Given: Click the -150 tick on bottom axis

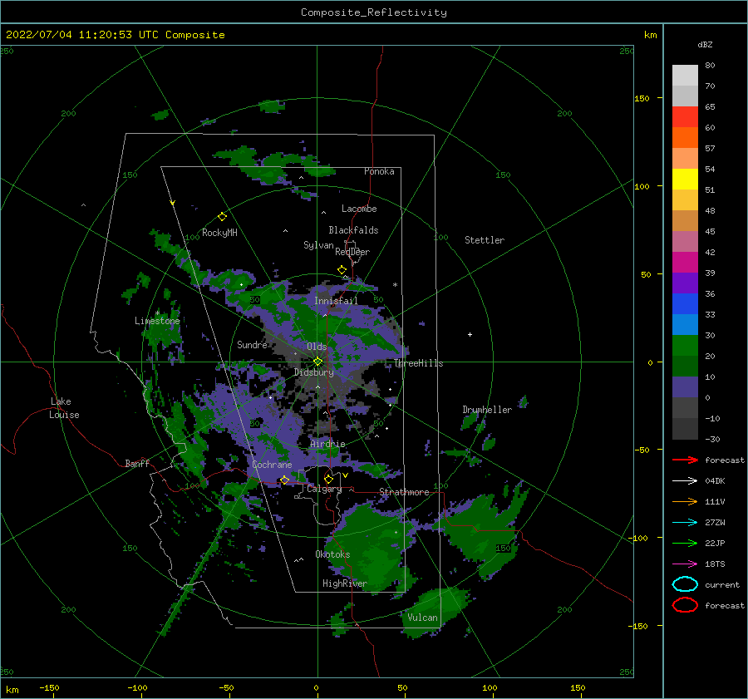Looking at the screenshot, I should [50, 687].
